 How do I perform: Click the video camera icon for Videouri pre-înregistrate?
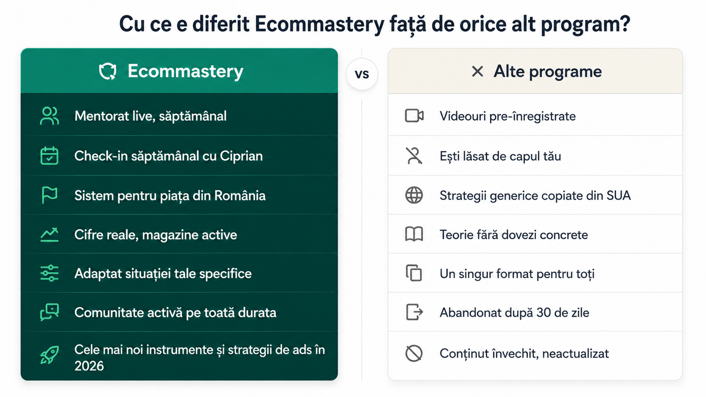pyautogui.click(x=414, y=116)
